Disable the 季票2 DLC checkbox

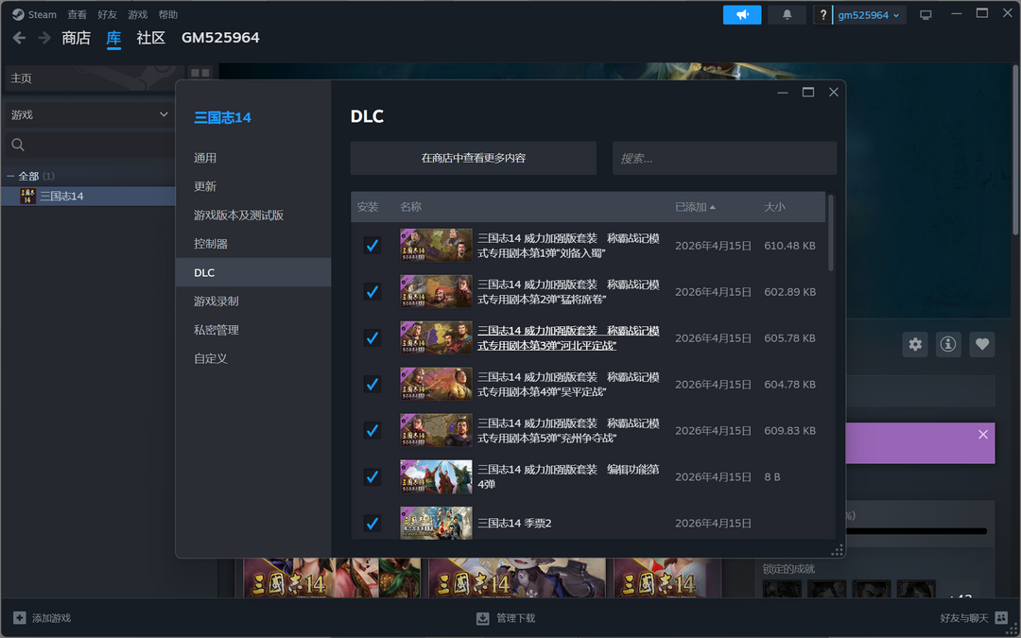pos(372,523)
